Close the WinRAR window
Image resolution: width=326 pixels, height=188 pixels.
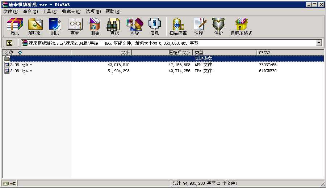pyautogui.click(x=321, y=5)
